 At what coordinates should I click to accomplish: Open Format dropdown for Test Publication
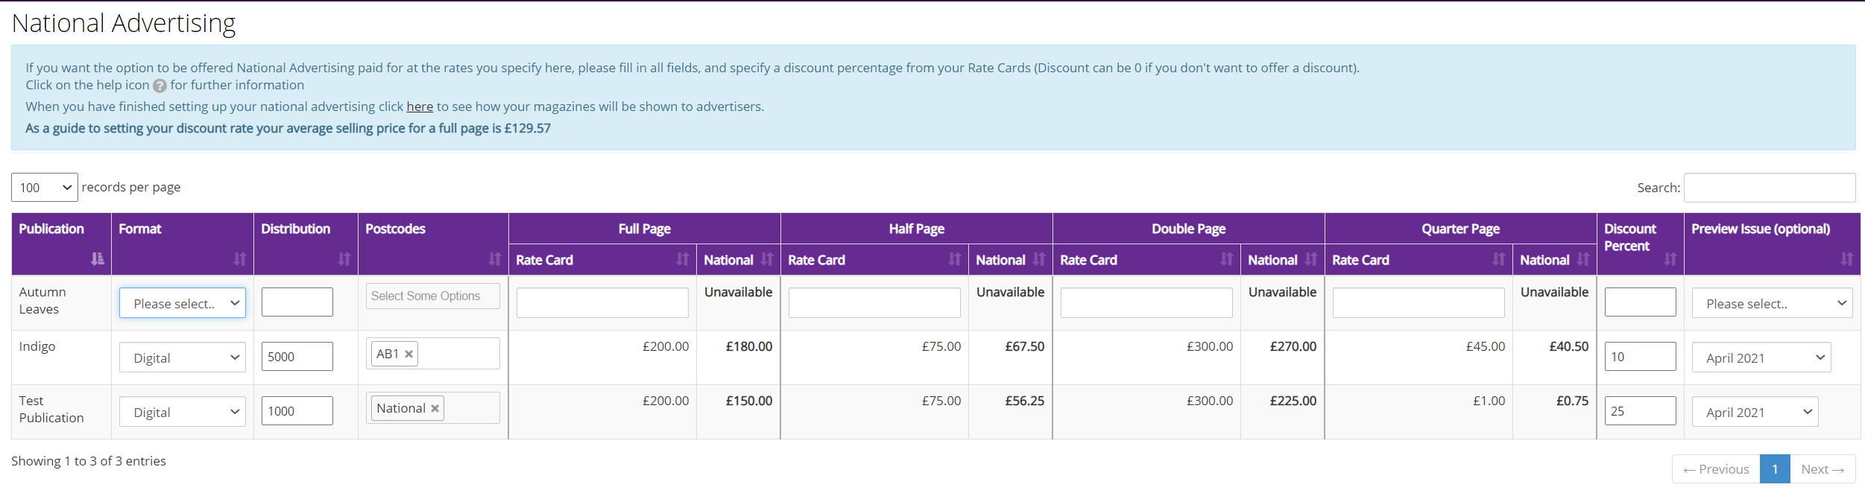tap(183, 412)
